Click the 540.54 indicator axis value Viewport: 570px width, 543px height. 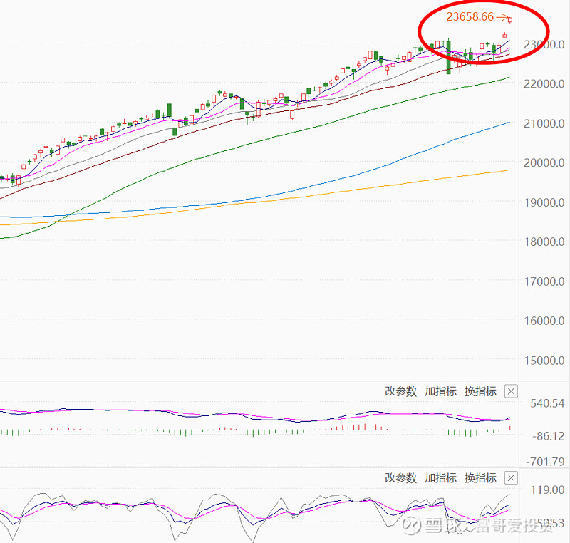click(547, 403)
